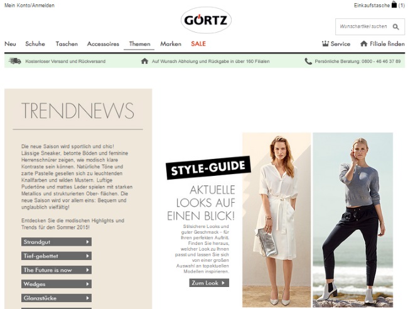This screenshot has height=309, width=408.
Task: Click the Zum Look button
Action: (209, 283)
